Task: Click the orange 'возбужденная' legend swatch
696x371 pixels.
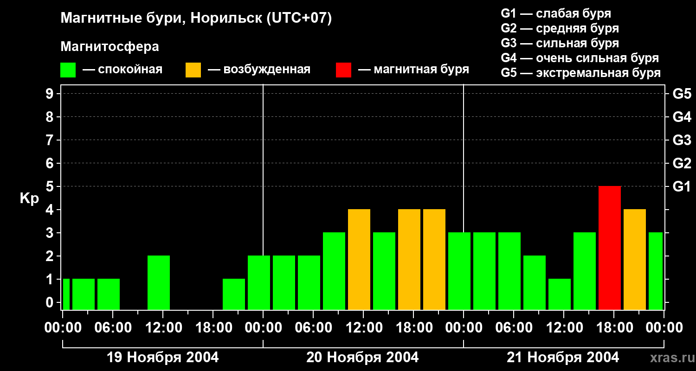Action: (193, 70)
